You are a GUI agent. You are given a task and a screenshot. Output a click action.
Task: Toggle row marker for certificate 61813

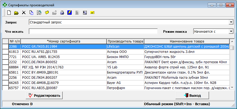click(5, 52)
